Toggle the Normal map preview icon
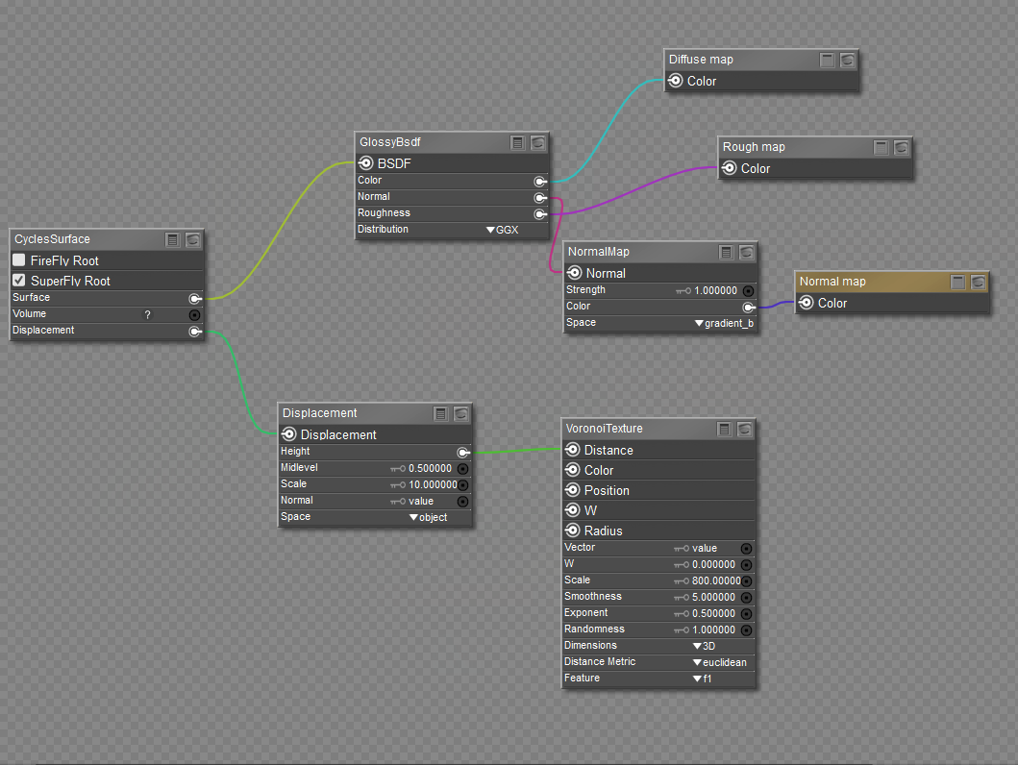Screen dimensions: 1018x765 pyautogui.click(x=979, y=283)
